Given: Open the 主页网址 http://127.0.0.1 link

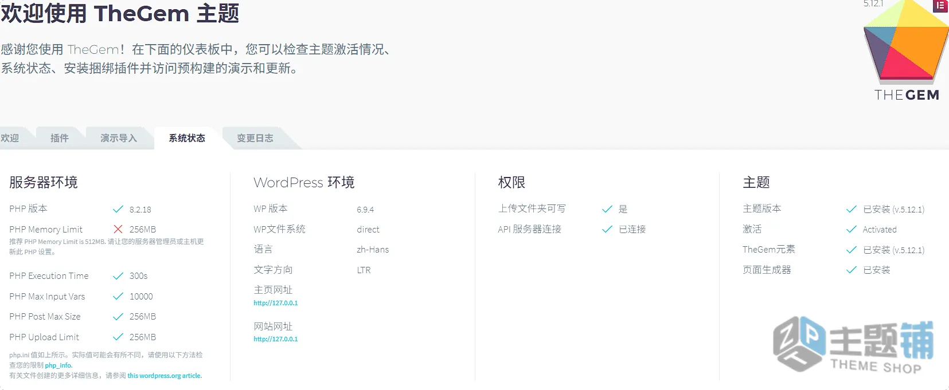Looking at the screenshot, I should coord(276,303).
